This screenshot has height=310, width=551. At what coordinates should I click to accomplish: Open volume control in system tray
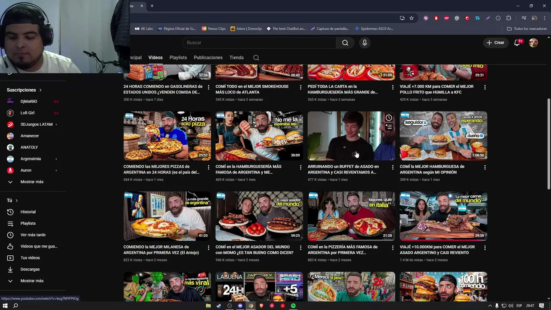point(511,306)
